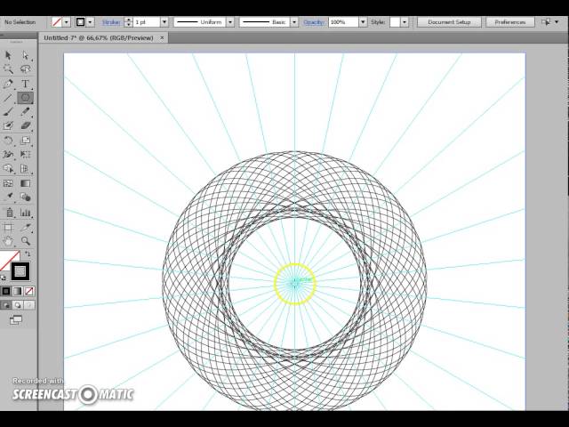Set paint mode to Color
Viewport: 569px width, 427px height.
(6, 291)
